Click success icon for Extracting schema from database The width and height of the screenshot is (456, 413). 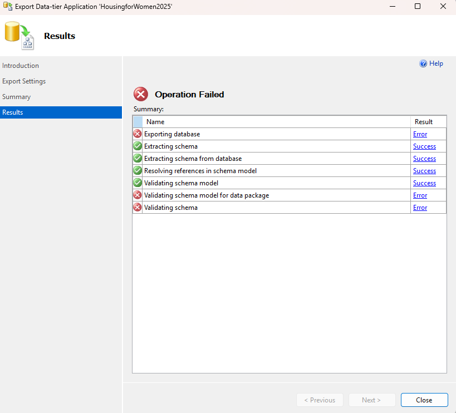pyautogui.click(x=138, y=159)
